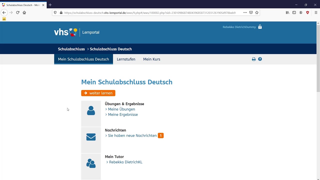Open help via the question mark icon
The height and width of the screenshot is (180, 320).
pos(260,59)
